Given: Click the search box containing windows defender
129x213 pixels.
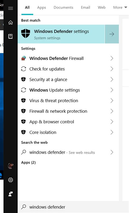Looking at the screenshot, I should 73,207.
